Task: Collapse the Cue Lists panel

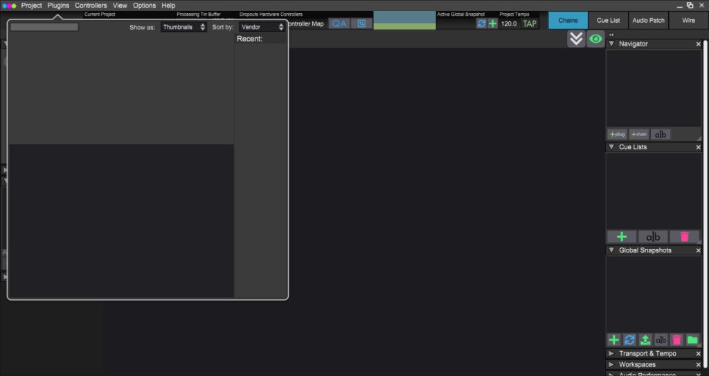Action: tap(611, 147)
